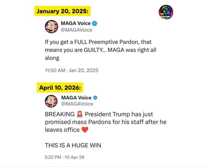
Task: Click the 3:22 PM · 10 Apr 26 timestamp
Action: click(64, 157)
